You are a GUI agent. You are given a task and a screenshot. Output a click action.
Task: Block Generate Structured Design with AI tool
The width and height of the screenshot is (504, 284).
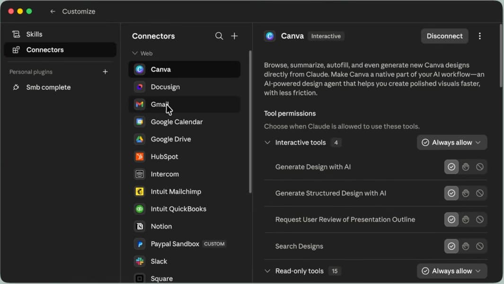479,193
